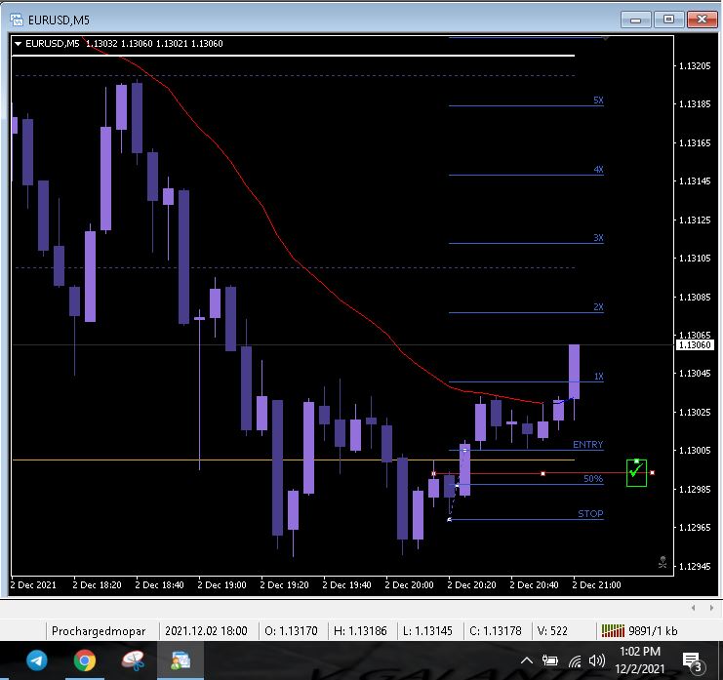The width and height of the screenshot is (723, 680).
Task: Click the 1.13205 price axis label
Action: coord(695,66)
